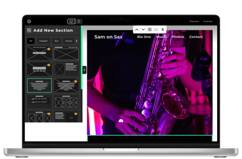The image size is (242, 159).
Task: Open the Contact nav link
Action: tap(196, 37)
